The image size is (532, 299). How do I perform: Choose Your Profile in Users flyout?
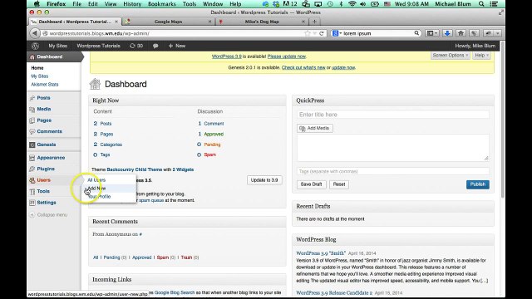click(99, 196)
